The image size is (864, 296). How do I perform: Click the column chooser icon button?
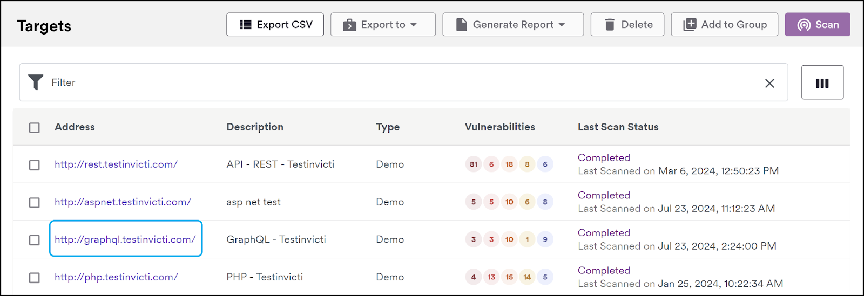pyautogui.click(x=822, y=82)
